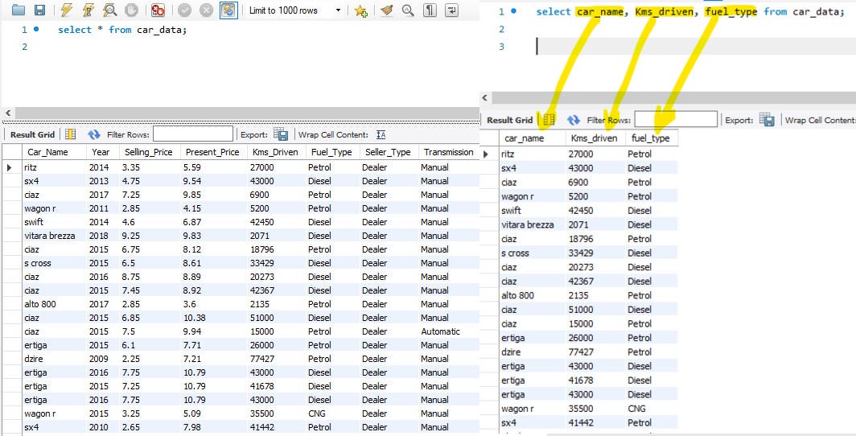
Task: Click the Kms_driven header in right grid
Action: 594,138
